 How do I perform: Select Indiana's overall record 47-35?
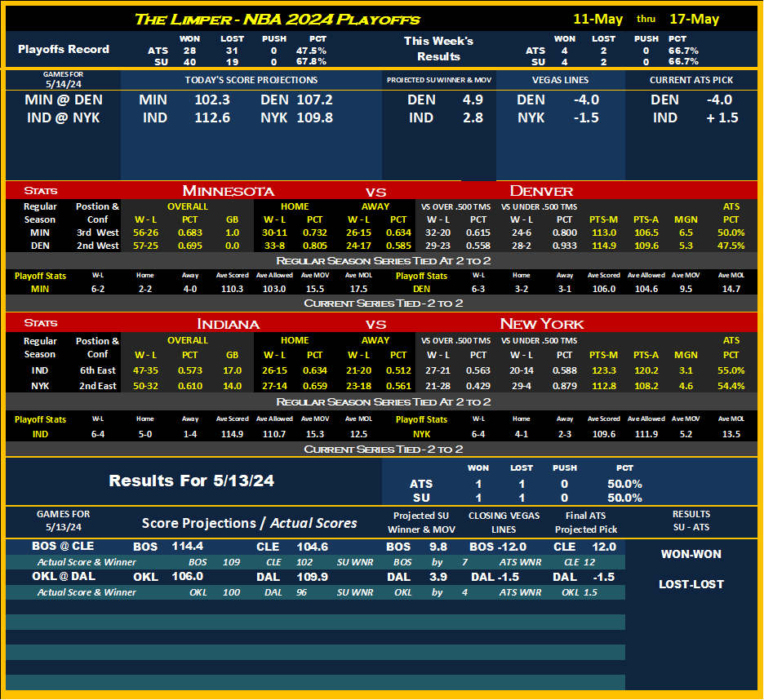pos(145,370)
